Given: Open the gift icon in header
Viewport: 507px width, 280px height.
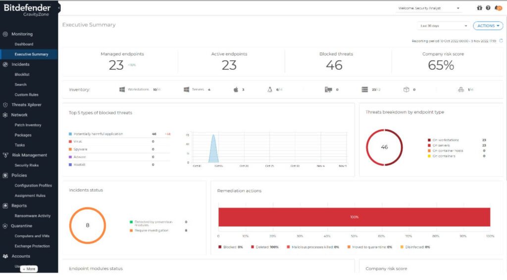Looking at the screenshot, I should 479,8.
